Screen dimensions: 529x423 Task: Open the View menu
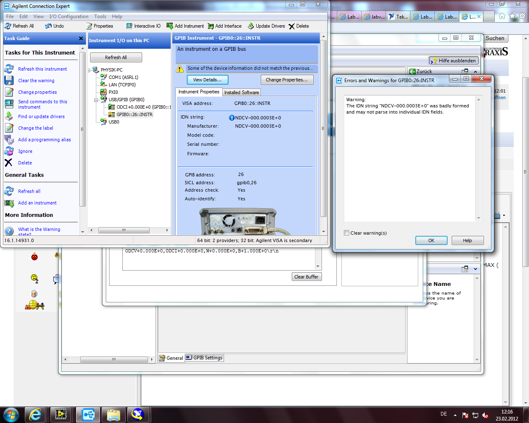[38, 17]
